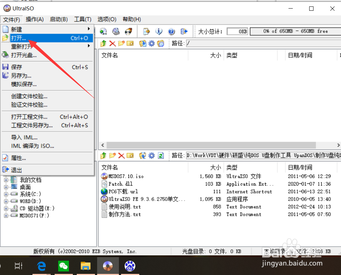Click the mount to virtual drive icon
The image size is (341, 275).
pos(116,31)
